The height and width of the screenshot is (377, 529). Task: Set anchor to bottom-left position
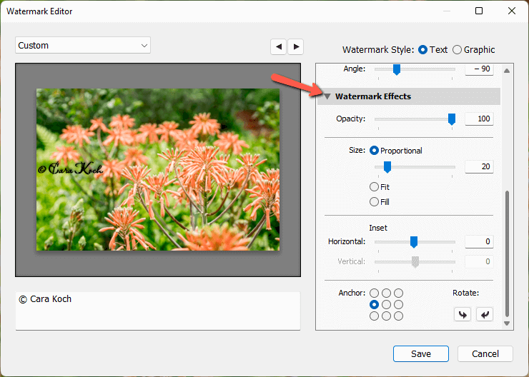[x=374, y=316]
